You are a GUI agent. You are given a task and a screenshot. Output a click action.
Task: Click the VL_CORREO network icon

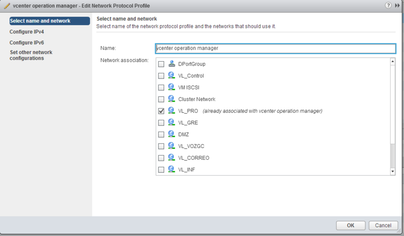tap(171, 158)
